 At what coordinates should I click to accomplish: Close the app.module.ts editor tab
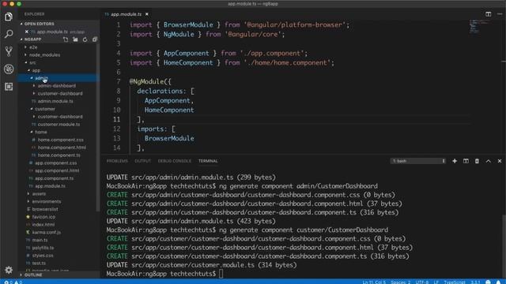tap(147, 14)
